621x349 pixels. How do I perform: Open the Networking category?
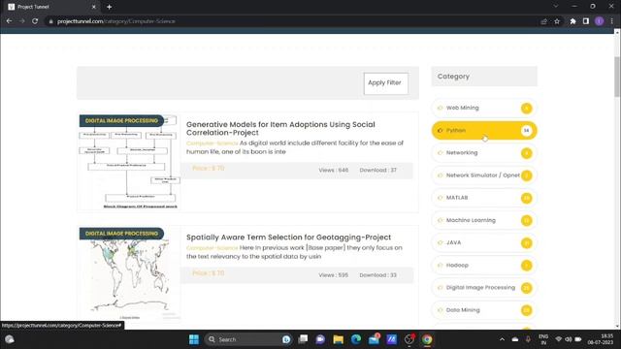point(484,153)
